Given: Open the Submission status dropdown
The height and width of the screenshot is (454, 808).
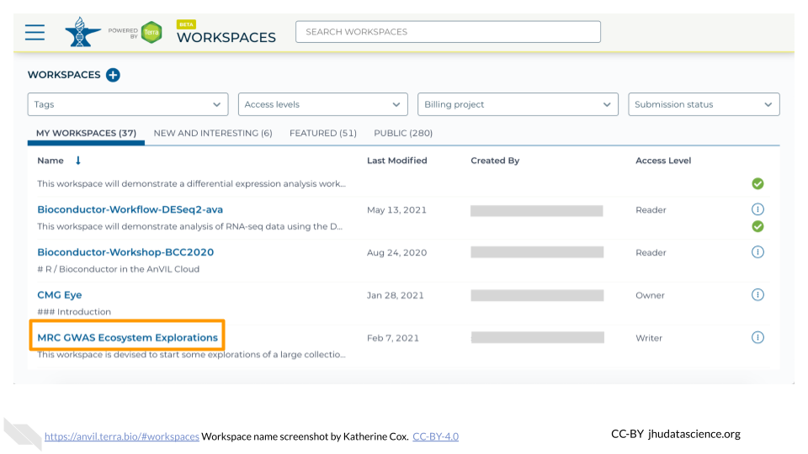Looking at the screenshot, I should [704, 104].
